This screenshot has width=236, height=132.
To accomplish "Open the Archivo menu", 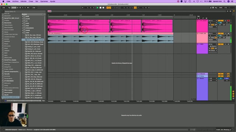I will 15,1.
